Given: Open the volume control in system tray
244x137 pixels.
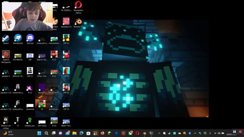Looking at the screenshot, I should point(219,133).
